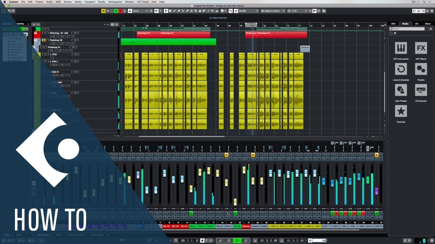Mute the Padshop 02 track
Image resolution: width=435 pixels, height=244 pixels.
point(43,40)
